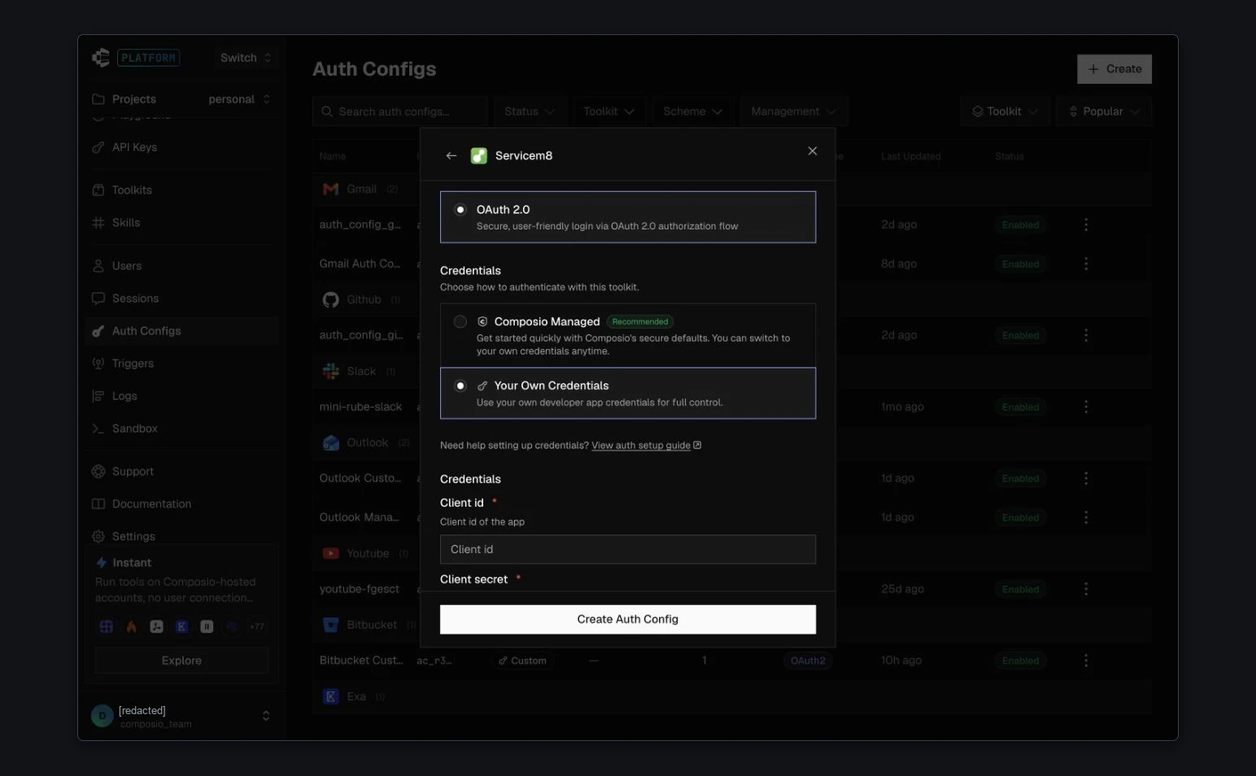This screenshot has height=776, width=1256.
Task: Click the Documentation book icon
Action: pyautogui.click(x=98, y=504)
